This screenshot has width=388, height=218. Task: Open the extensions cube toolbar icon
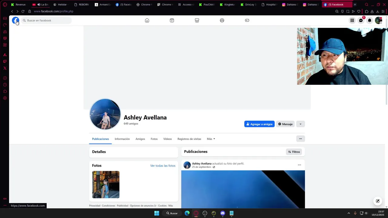[366, 11]
